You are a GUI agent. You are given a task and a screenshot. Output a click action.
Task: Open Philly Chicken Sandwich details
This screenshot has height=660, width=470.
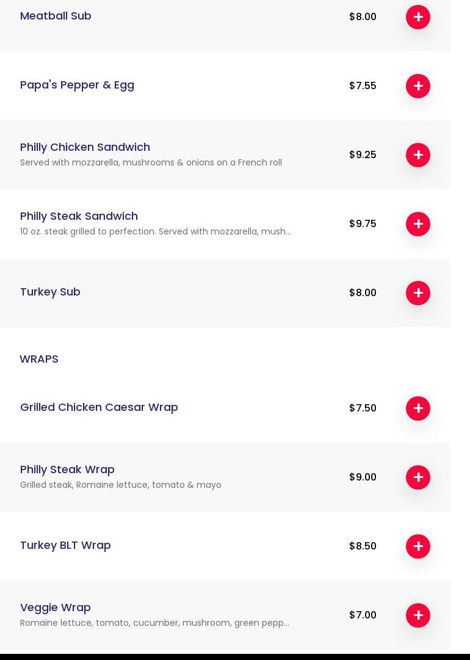click(x=85, y=147)
